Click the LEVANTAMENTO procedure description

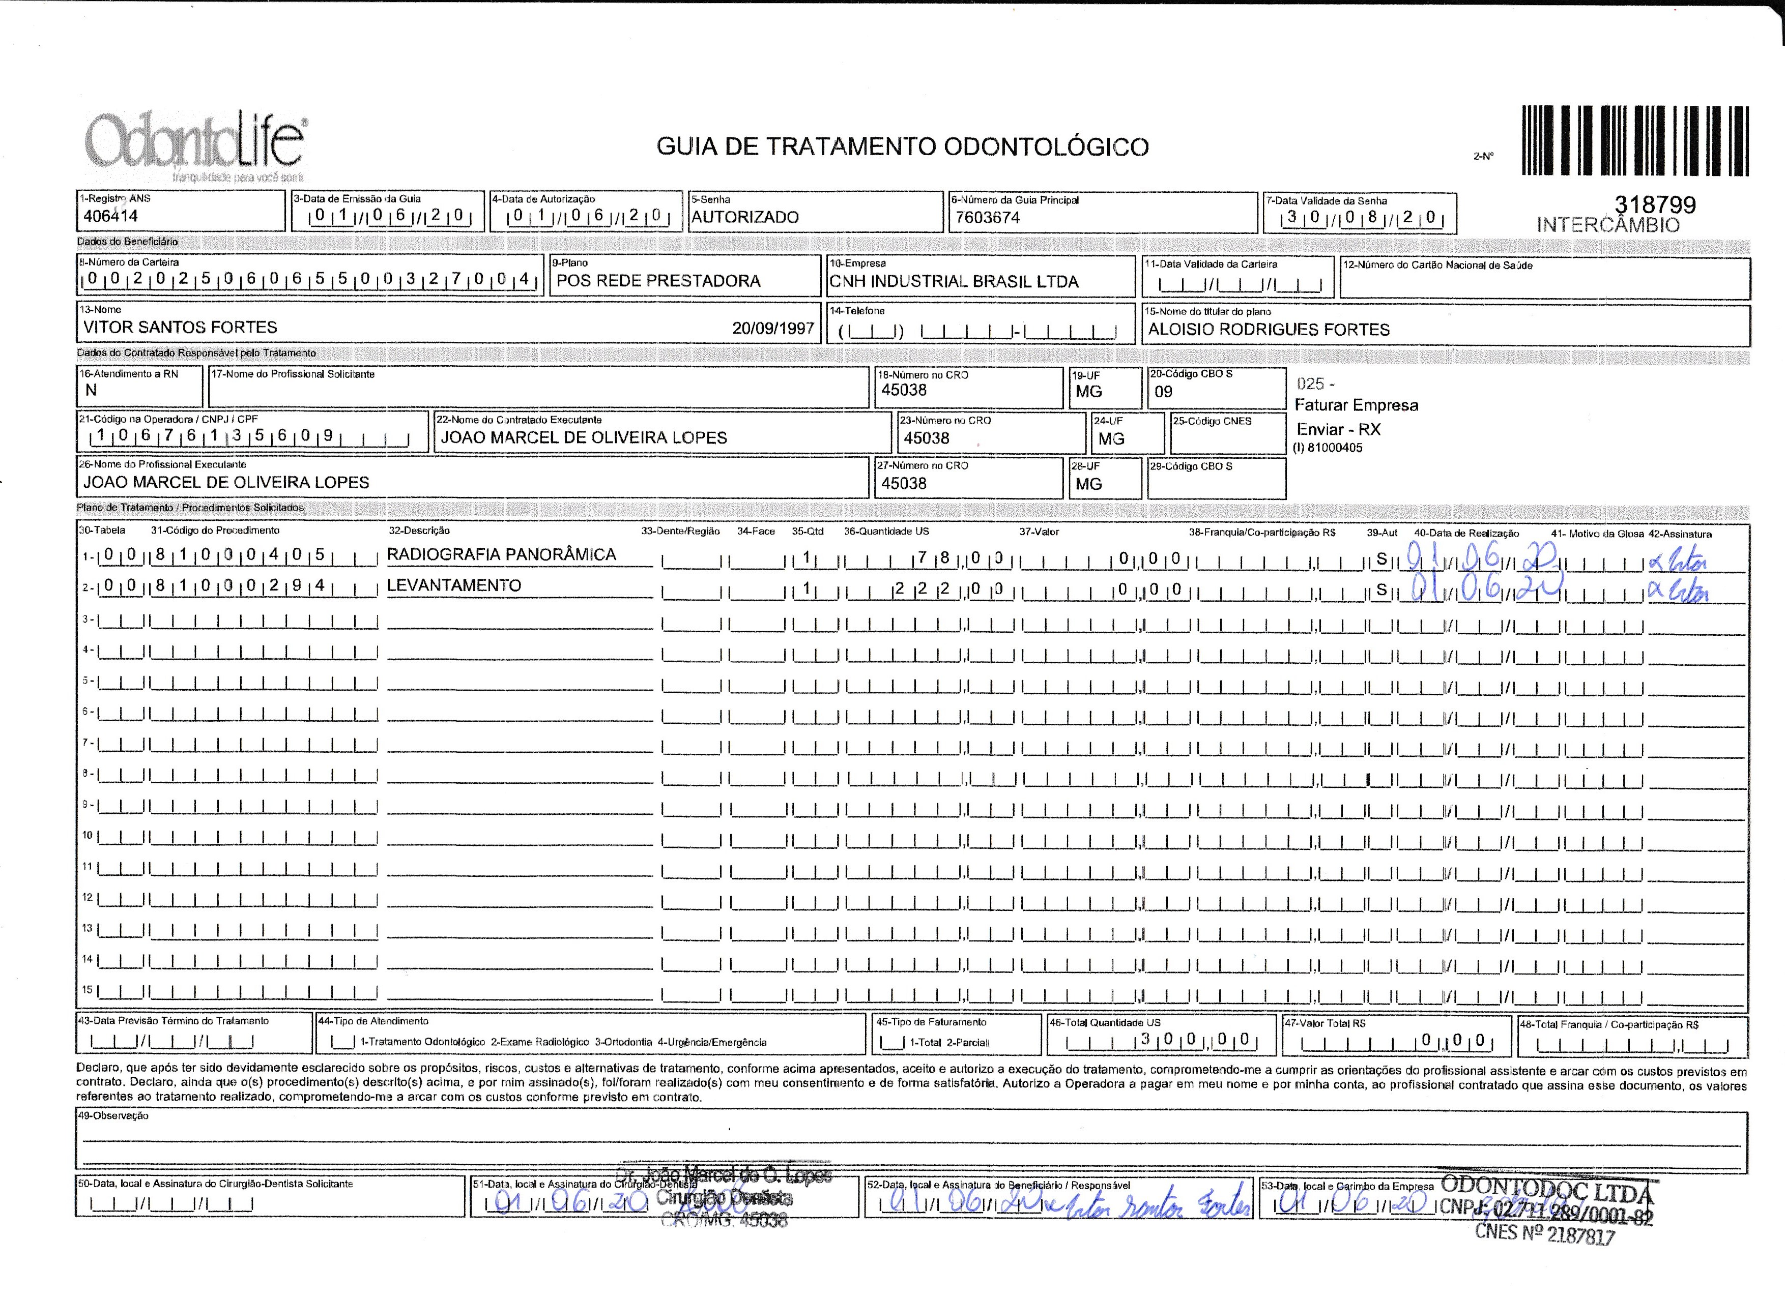[454, 585]
